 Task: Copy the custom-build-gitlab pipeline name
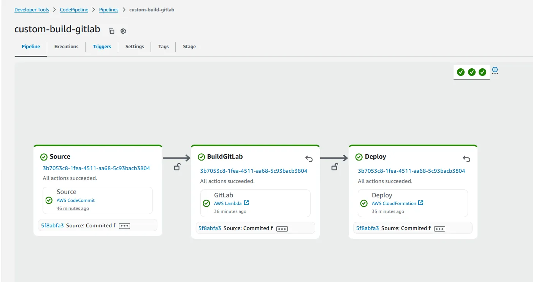[x=111, y=31]
